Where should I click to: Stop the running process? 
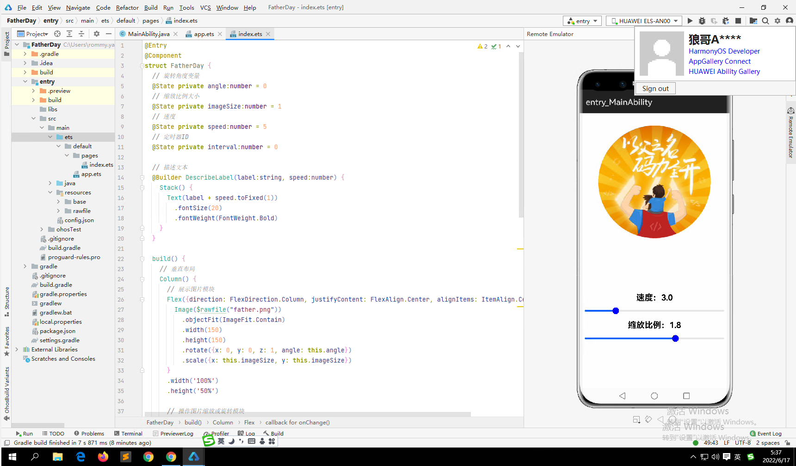738,21
